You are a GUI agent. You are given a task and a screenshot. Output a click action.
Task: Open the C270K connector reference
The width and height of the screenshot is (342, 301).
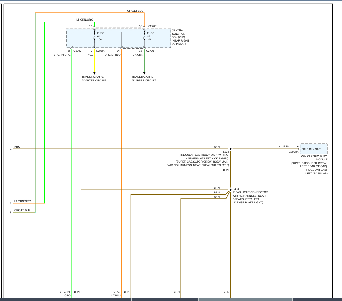(100, 51)
